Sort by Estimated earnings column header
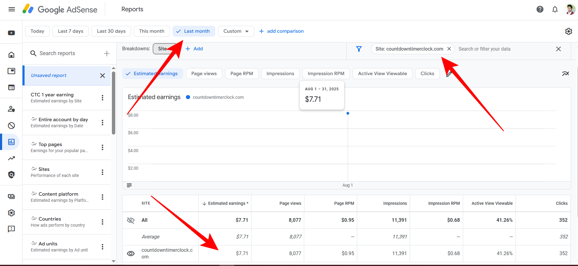 tap(225, 203)
